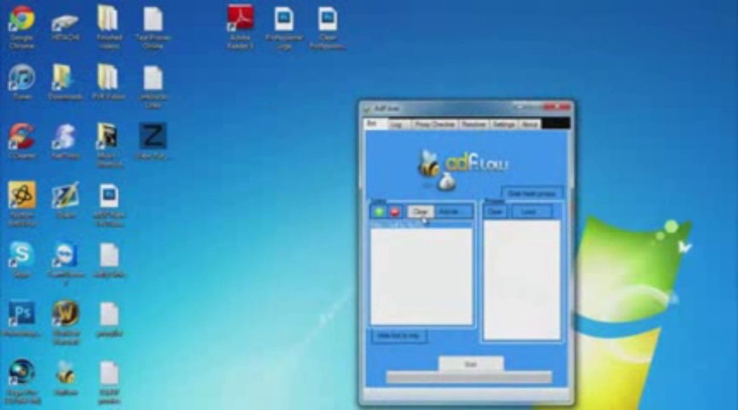
Task: Open the About tab
Action: pos(530,125)
